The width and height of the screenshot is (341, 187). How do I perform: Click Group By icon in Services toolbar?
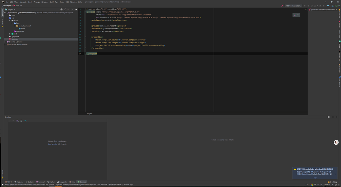[x=17, y=121]
